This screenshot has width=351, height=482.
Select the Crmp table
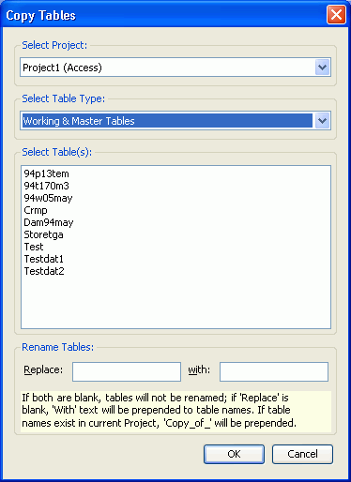(36, 210)
